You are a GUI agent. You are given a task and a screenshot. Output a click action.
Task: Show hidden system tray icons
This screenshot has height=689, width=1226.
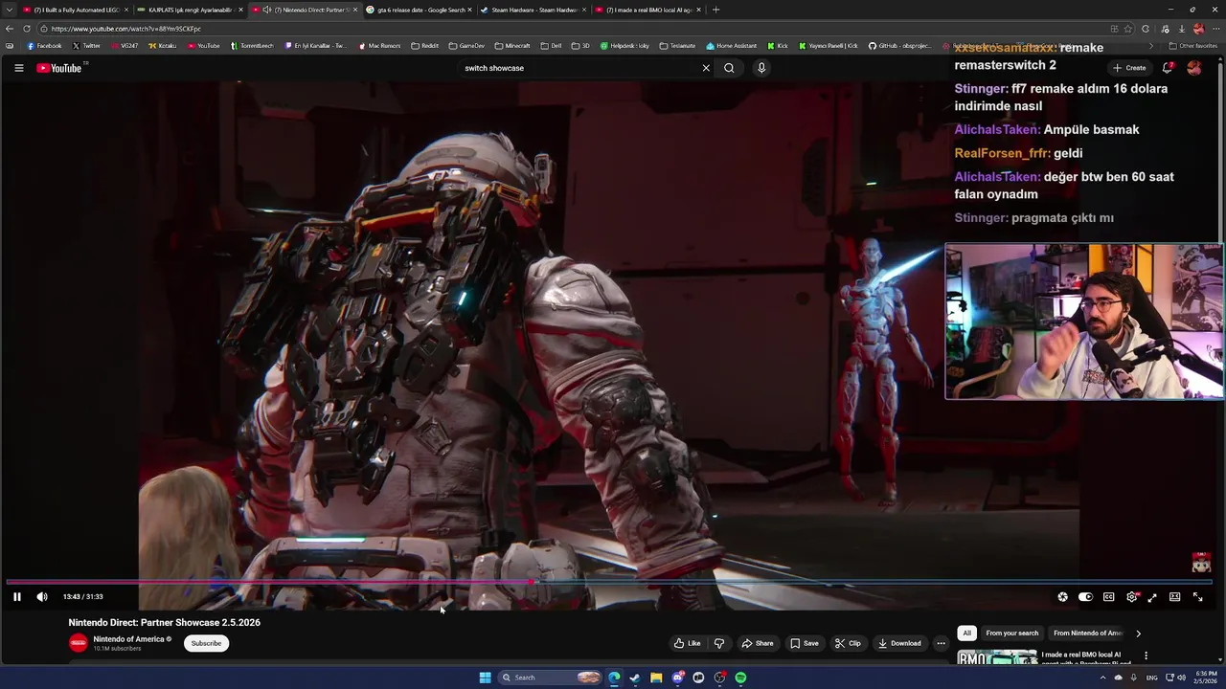[1102, 678]
